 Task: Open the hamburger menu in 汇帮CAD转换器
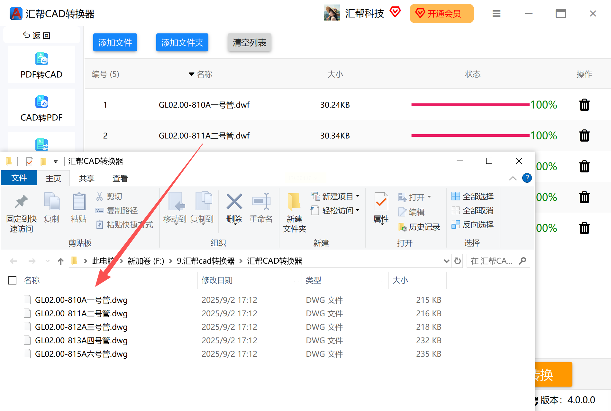497,13
